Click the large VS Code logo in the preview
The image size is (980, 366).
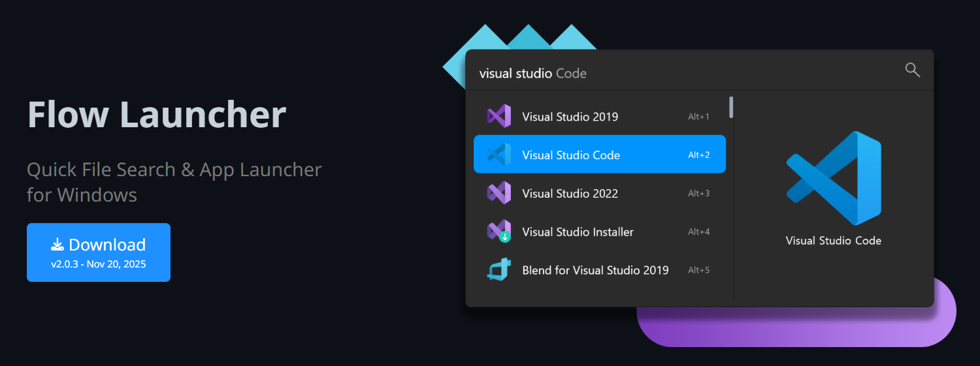[834, 177]
